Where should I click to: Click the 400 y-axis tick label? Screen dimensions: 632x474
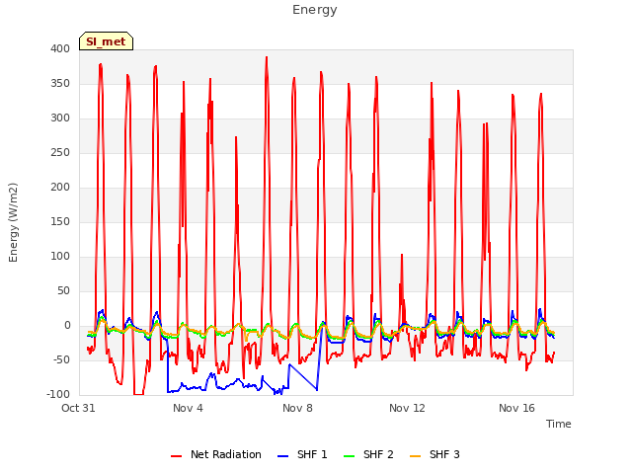pos(60,48)
